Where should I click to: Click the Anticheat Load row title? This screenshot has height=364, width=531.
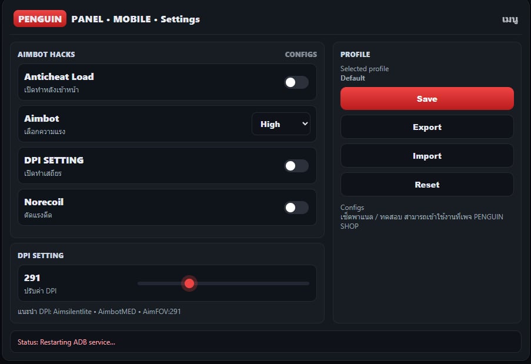(x=59, y=77)
